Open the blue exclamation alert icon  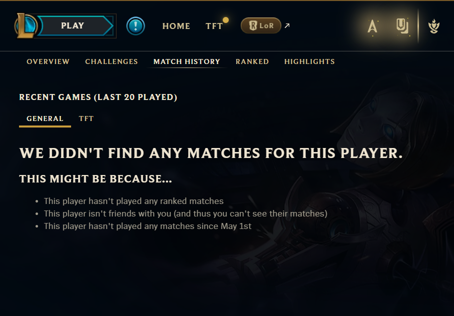tap(136, 26)
